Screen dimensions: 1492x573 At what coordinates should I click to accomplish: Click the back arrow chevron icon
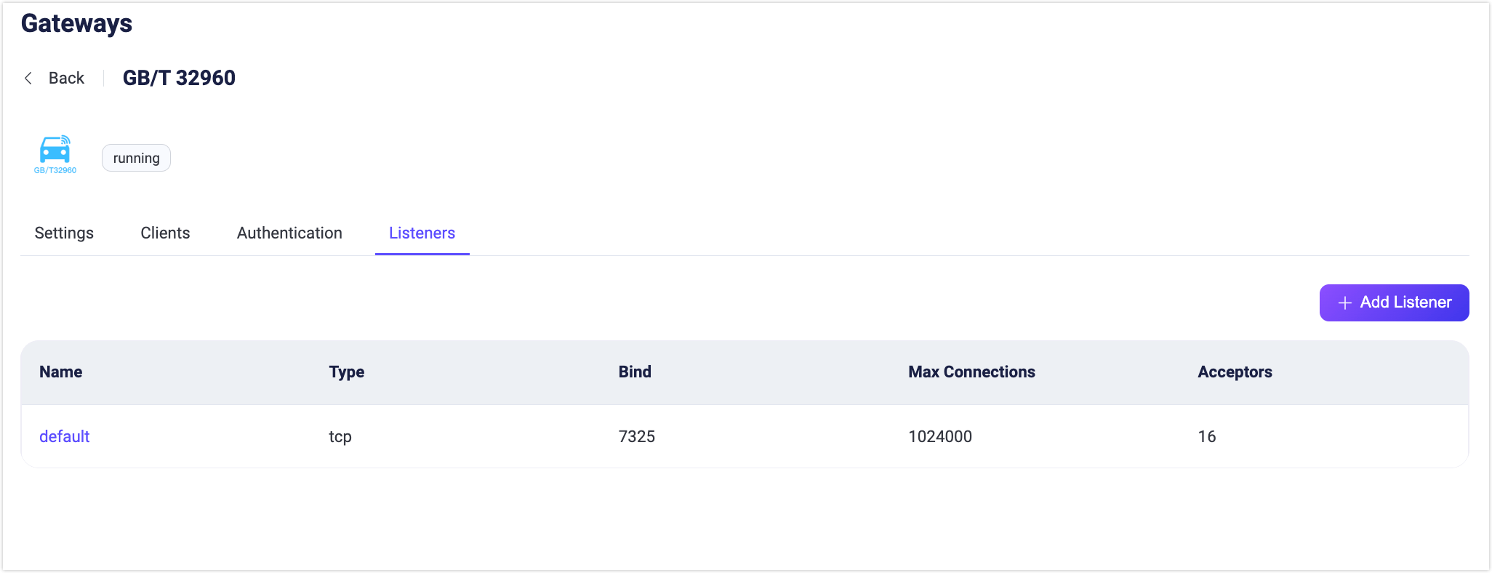28,79
